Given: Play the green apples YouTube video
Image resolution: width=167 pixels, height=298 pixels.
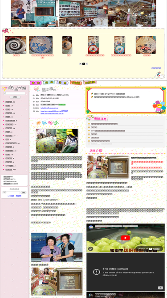Looking at the screenshot, I should [125, 238].
